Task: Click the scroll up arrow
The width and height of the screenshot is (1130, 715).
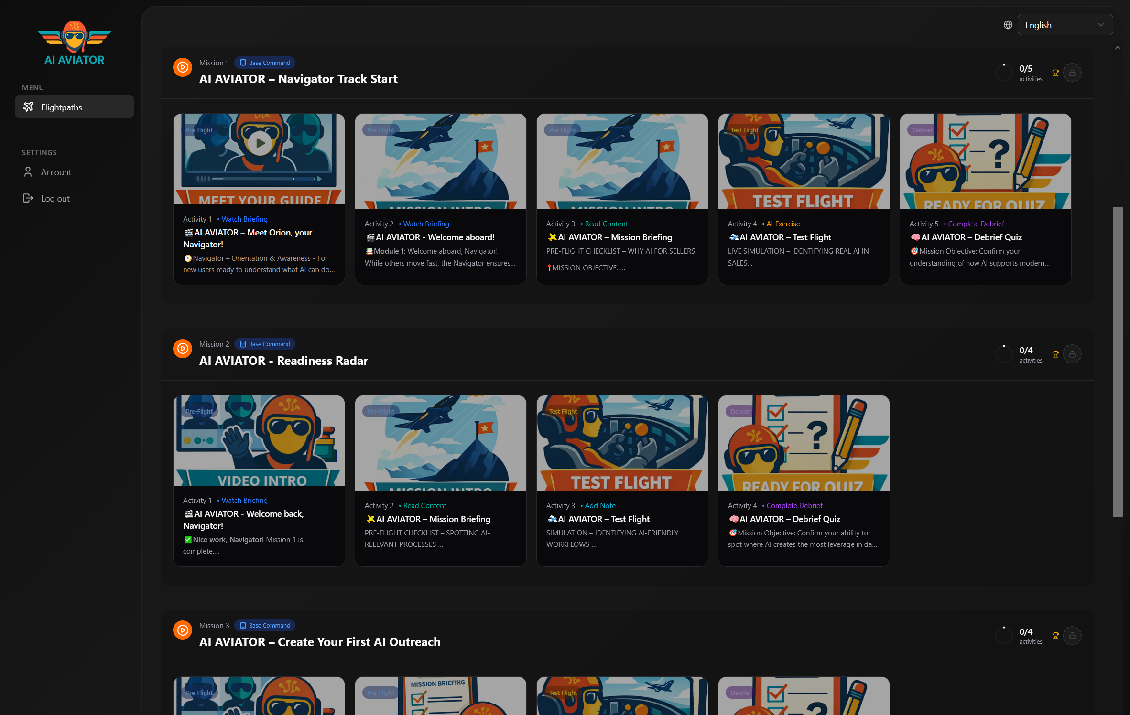Action: [x=1118, y=48]
